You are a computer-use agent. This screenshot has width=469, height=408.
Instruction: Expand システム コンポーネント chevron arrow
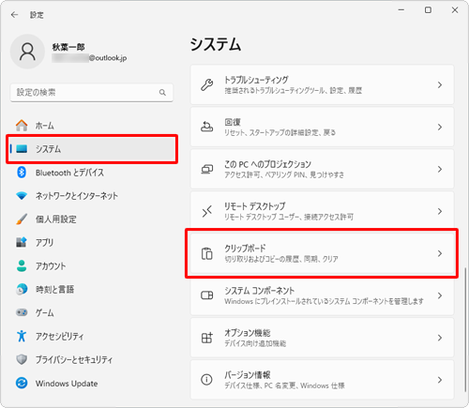pyautogui.click(x=440, y=295)
